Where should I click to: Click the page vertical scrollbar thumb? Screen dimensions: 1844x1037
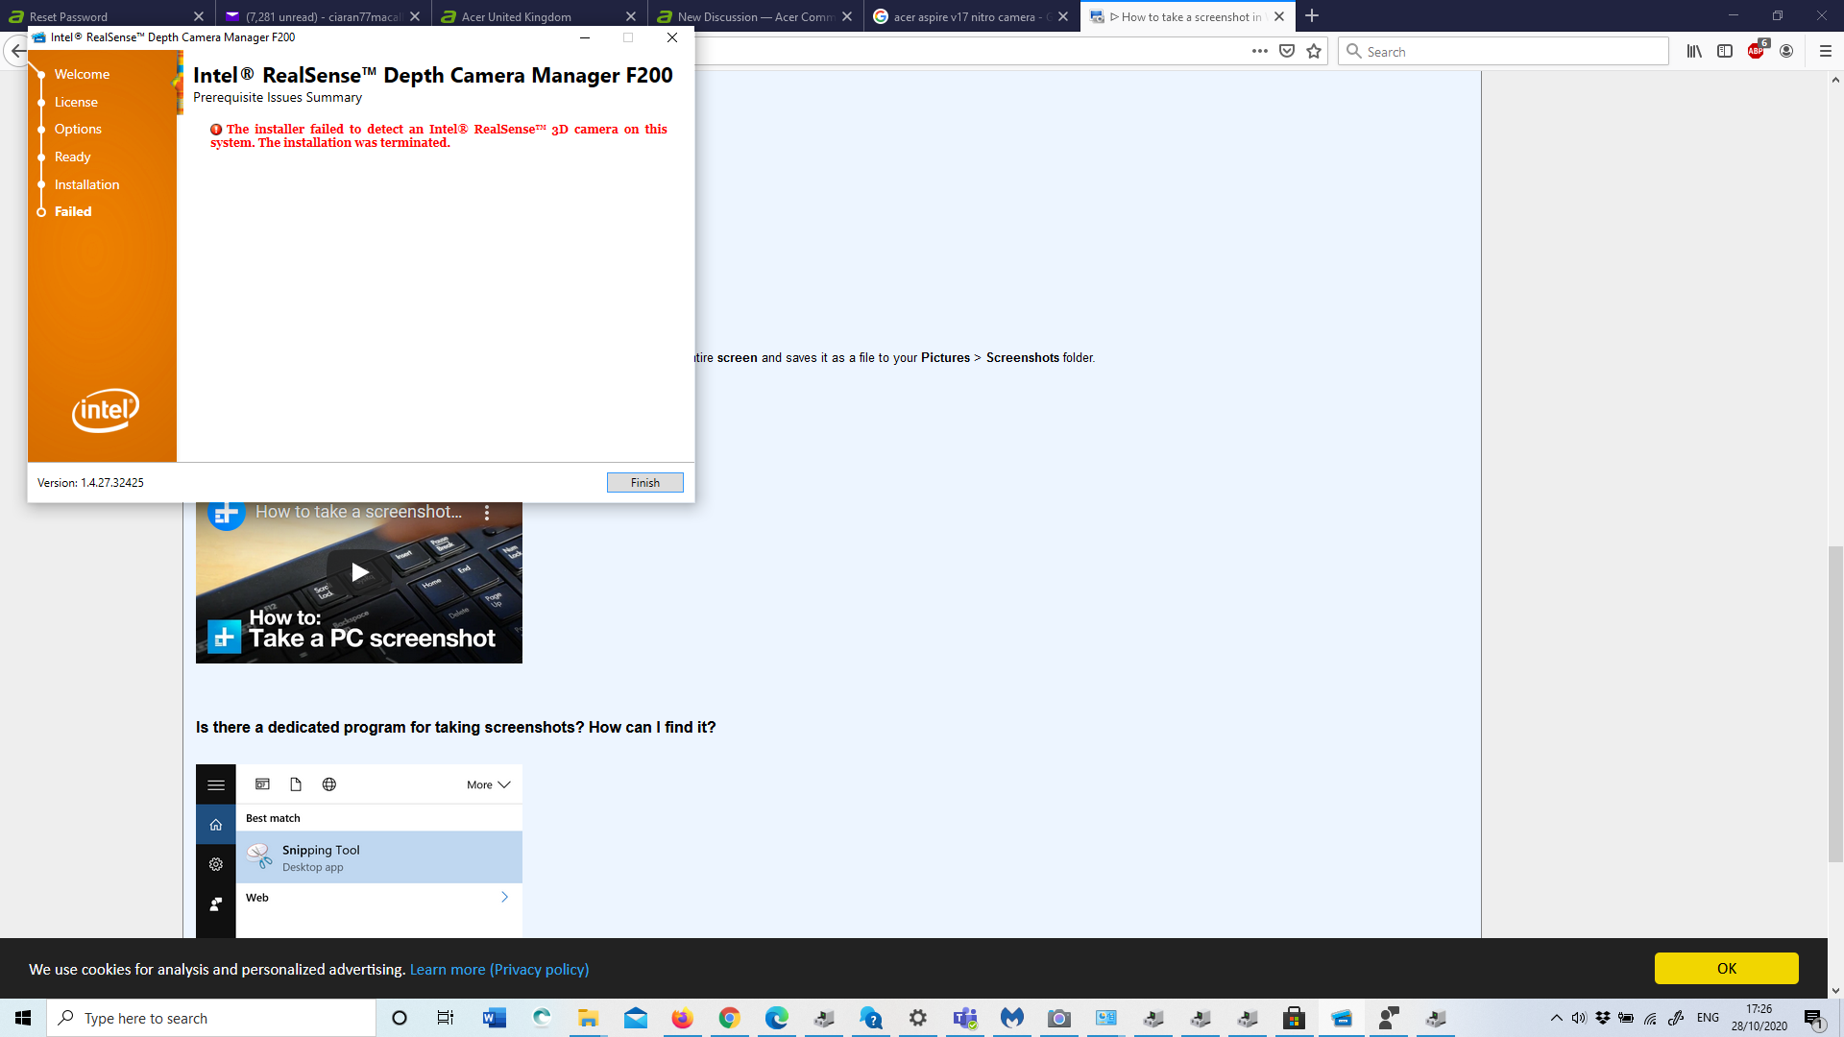point(1835,704)
